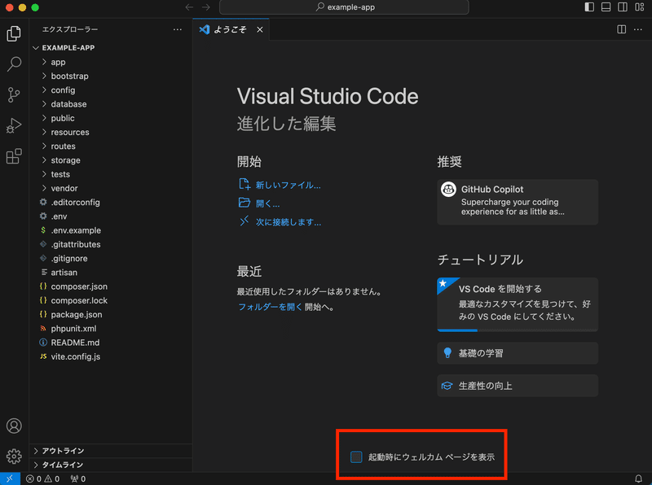Open the Run and Debug view
The height and width of the screenshot is (485, 652).
tap(14, 125)
